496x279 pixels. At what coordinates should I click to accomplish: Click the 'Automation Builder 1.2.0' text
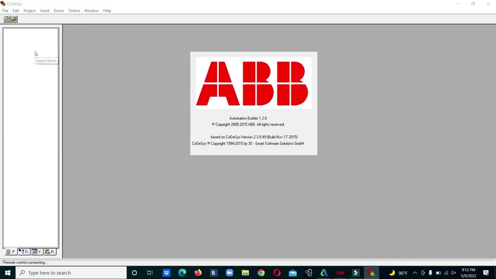[248, 118]
